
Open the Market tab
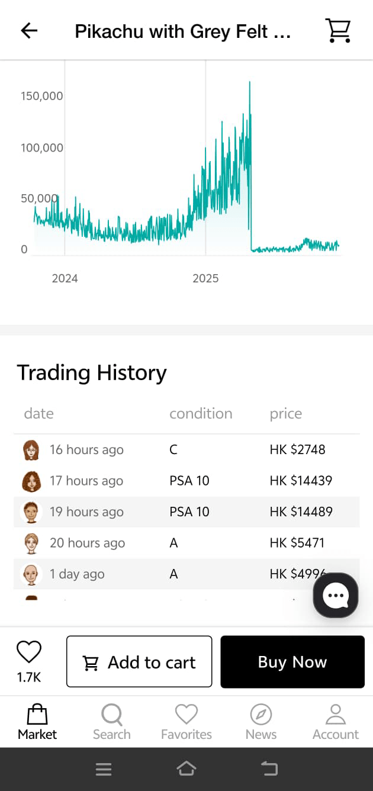(x=37, y=722)
